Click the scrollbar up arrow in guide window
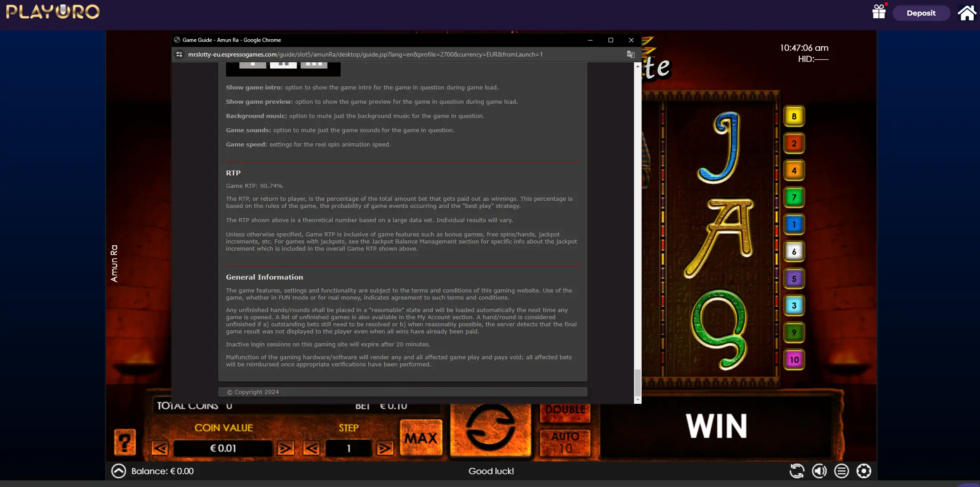 click(x=638, y=66)
